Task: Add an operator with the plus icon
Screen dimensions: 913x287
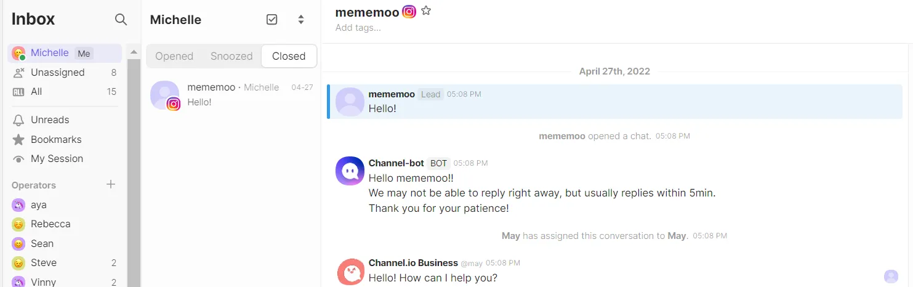Action: [x=111, y=184]
